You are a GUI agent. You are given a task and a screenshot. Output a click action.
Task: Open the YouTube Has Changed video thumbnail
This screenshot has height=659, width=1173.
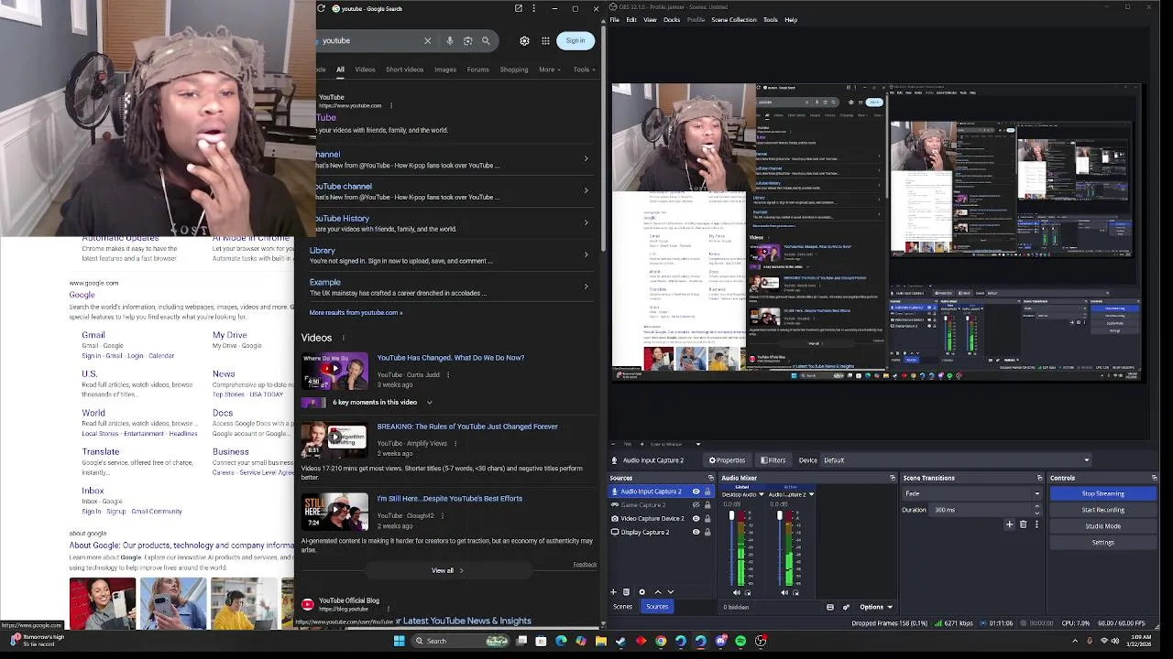(x=334, y=371)
